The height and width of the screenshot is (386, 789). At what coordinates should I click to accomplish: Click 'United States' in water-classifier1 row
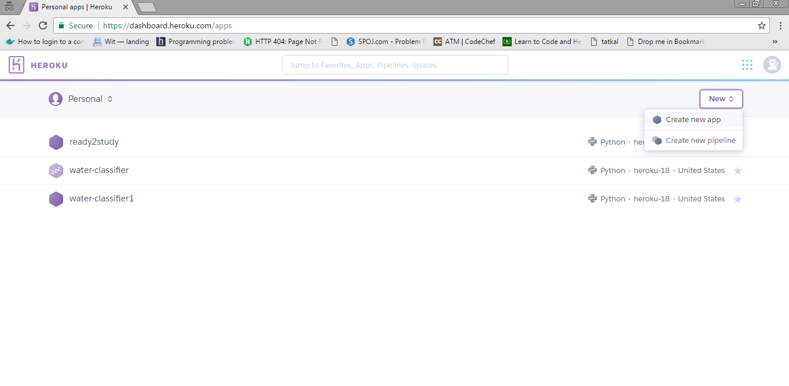(701, 198)
